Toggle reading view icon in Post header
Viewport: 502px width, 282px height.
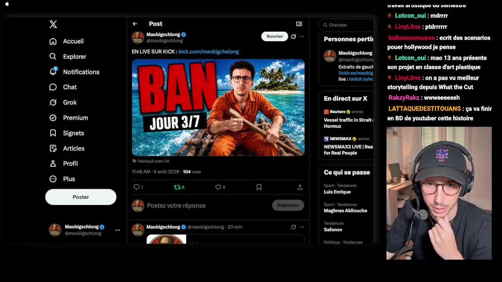pos(299,24)
